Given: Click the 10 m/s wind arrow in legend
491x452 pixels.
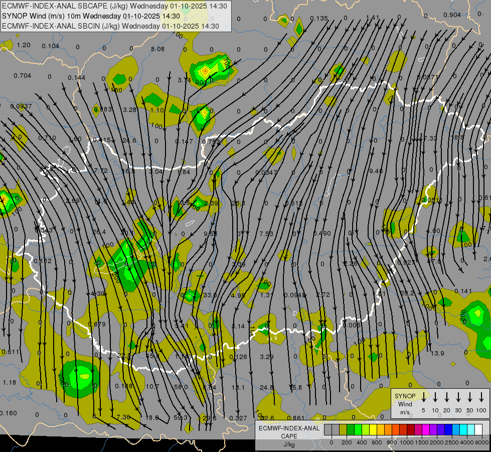Looking at the screenshot, I should (x=435, y=397).
